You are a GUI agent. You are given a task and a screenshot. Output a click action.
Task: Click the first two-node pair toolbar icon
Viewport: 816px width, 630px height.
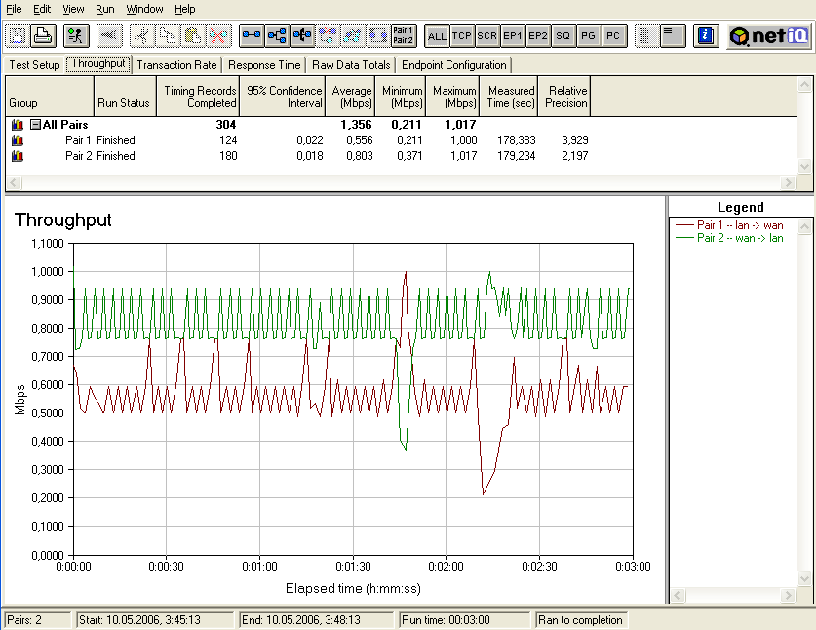point(252,36)
